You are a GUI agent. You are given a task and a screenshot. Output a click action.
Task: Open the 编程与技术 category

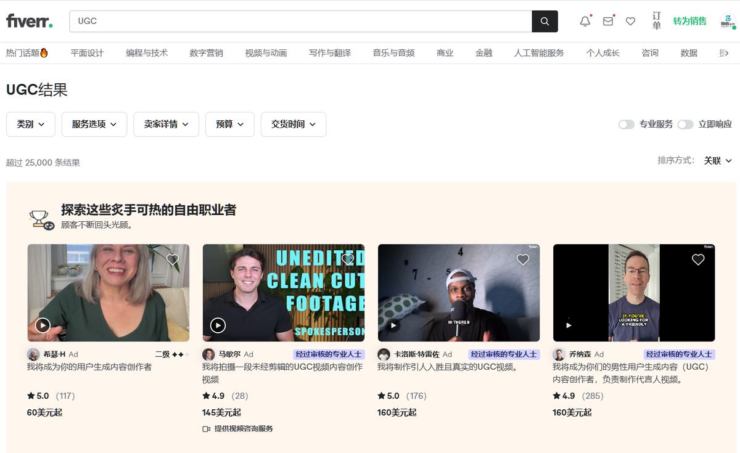coord(147,53)
